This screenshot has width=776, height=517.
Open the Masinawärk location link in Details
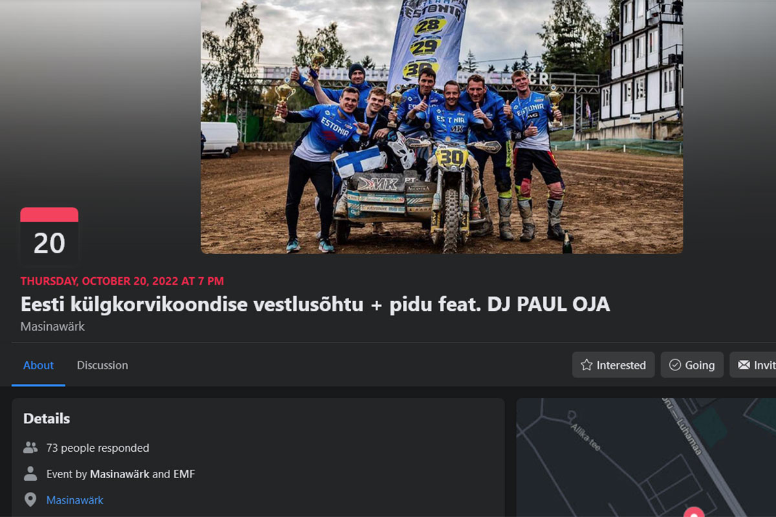tap(75, 500)
